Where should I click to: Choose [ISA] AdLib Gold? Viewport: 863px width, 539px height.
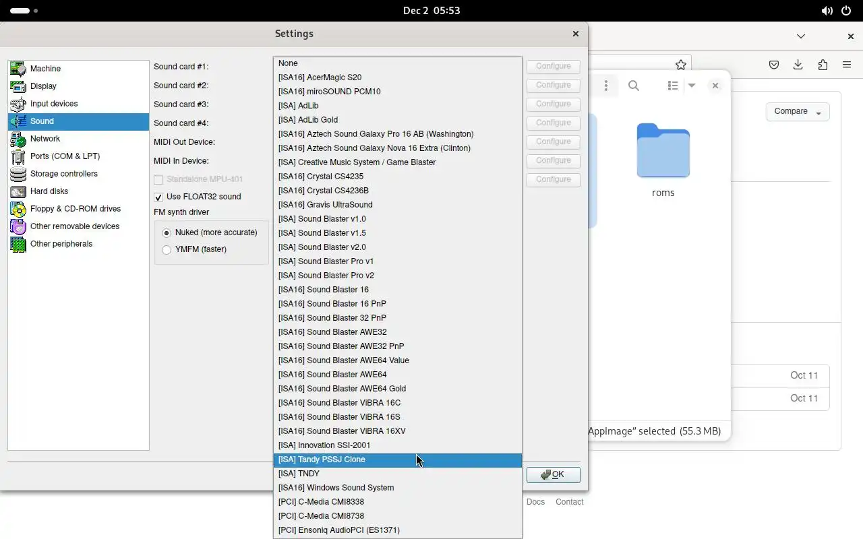398,120
